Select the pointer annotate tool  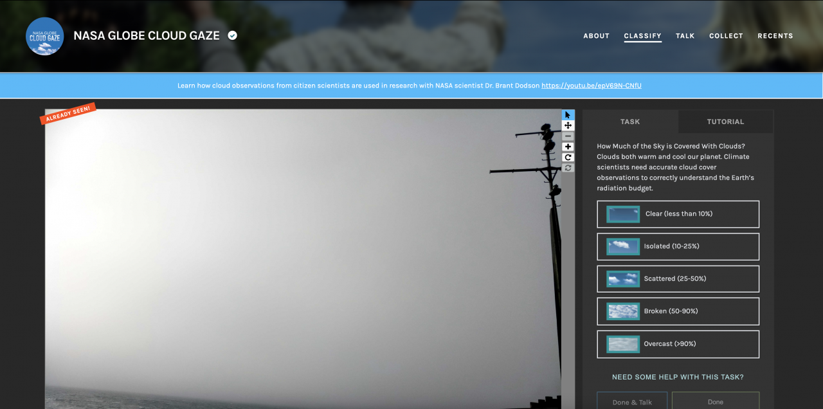(568, 115)
